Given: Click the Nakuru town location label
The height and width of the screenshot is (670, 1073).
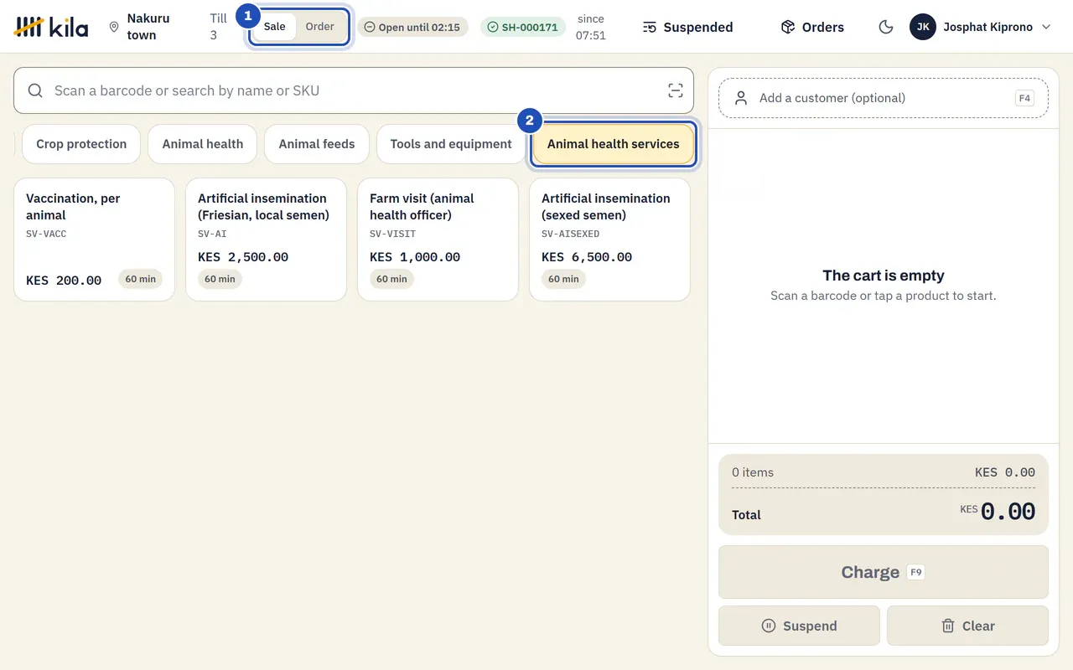Looking at the screenshot, I should click(x=148, y=27).
